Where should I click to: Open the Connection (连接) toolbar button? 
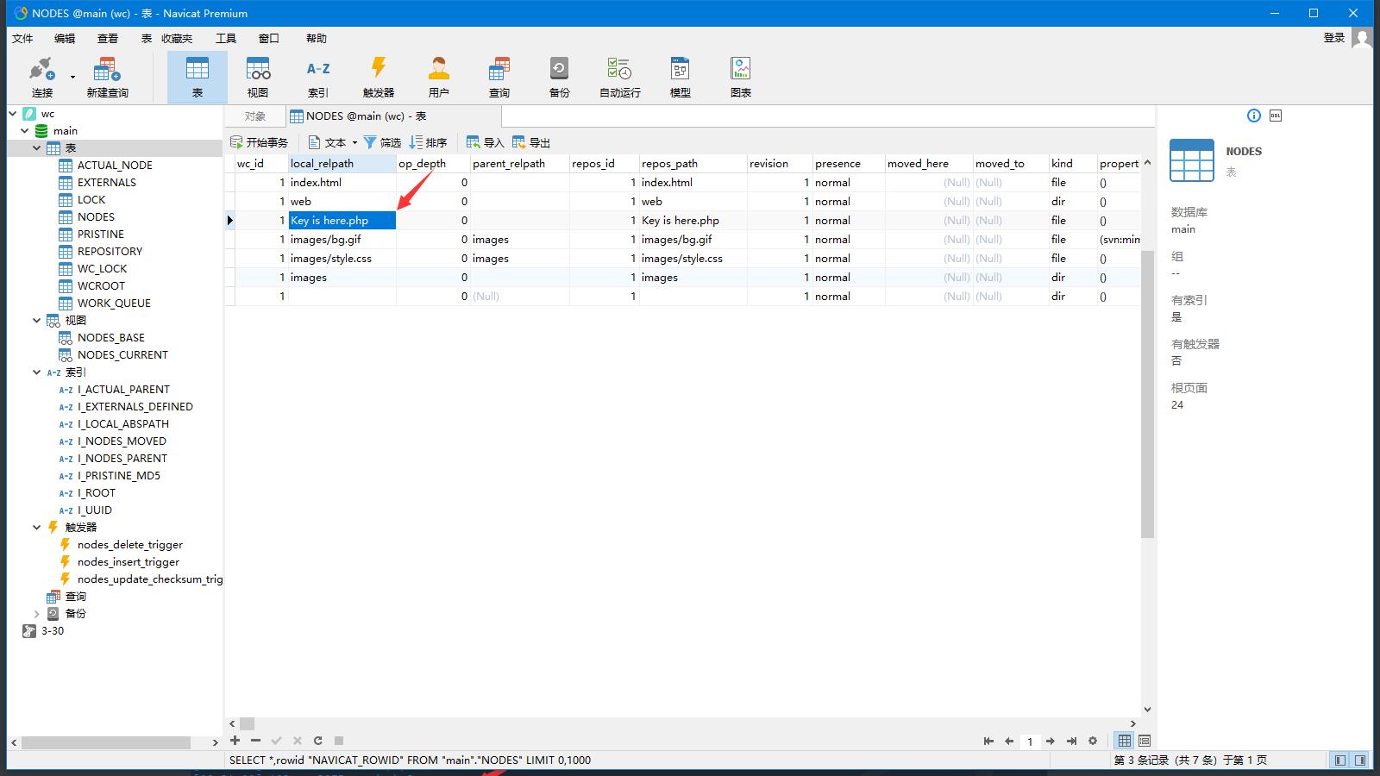click(x=41, y=77)
